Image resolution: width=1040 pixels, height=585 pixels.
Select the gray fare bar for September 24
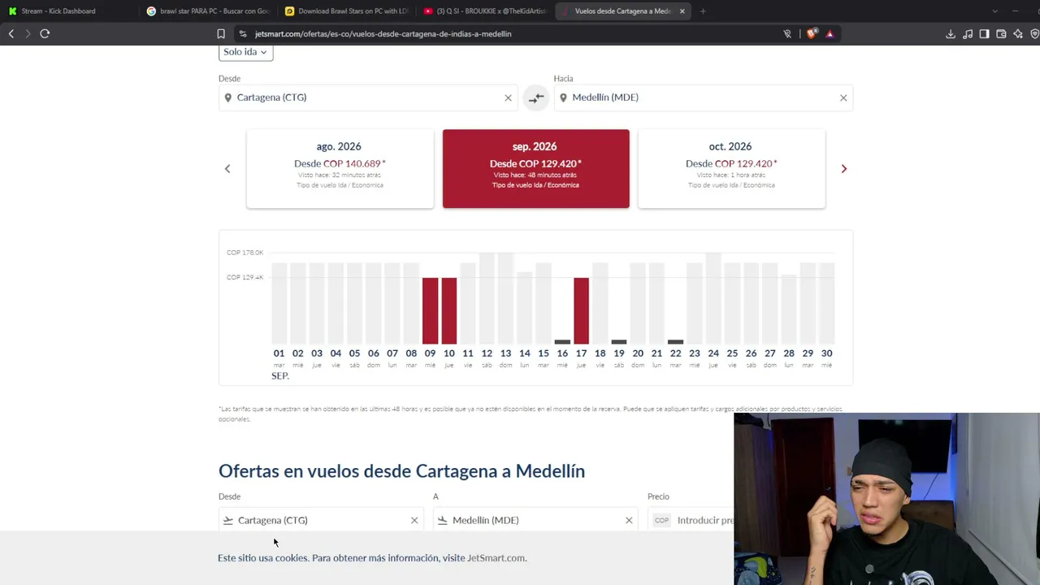[713, 299]
